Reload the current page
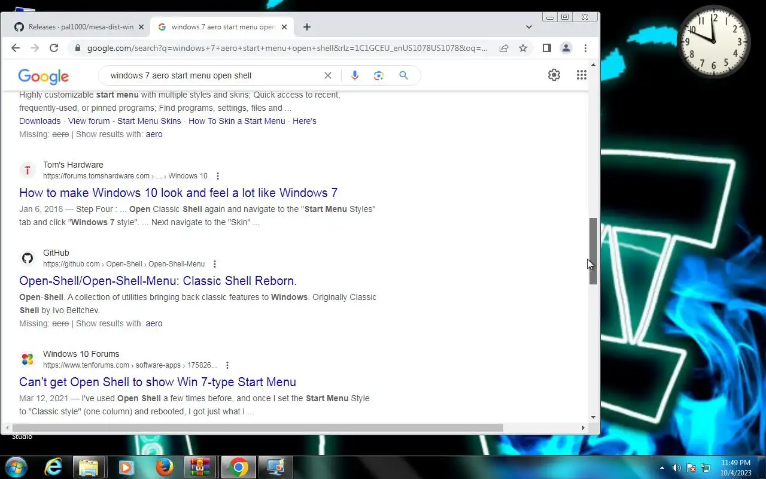The image size is (766, 479). point(54,48)
